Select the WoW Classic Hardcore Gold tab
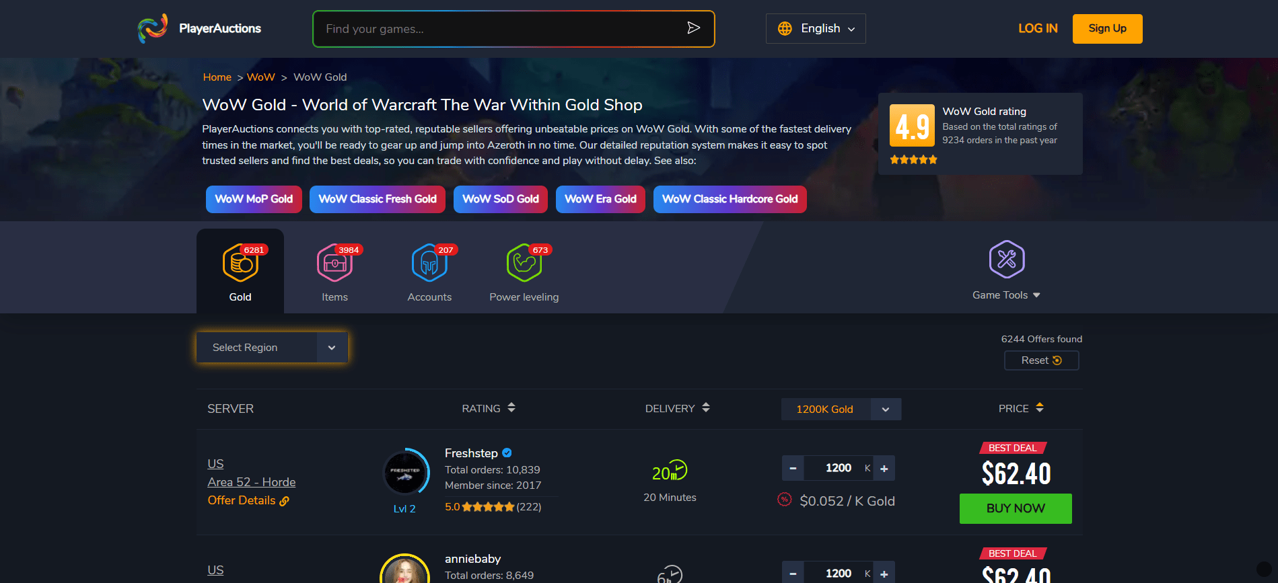1278x583 pixels. click(730, 199)
